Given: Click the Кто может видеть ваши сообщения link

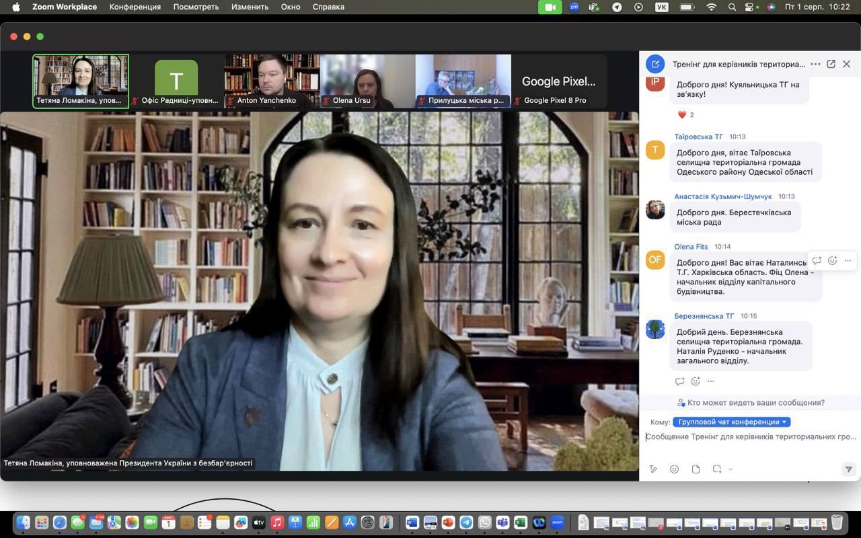Looking at the screenshot, I should (x=751, y=403).
